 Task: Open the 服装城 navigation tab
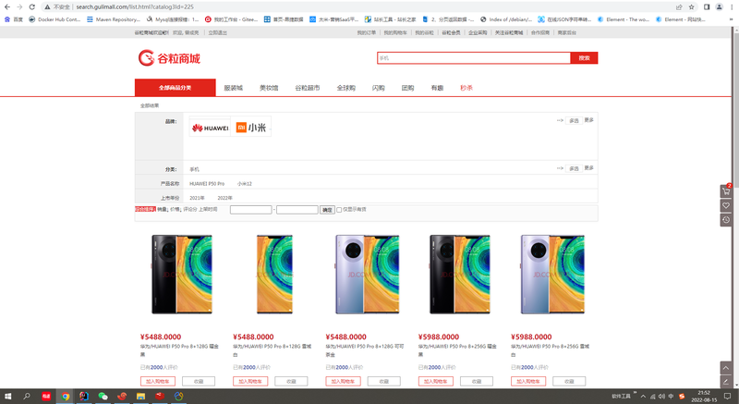[x=234, y=88]
